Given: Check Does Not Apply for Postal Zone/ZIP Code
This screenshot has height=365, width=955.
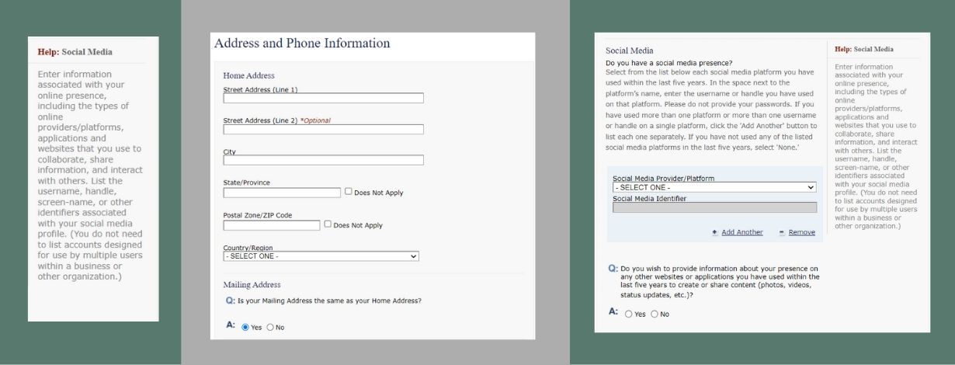Looking at the screenshot, I should 328,224.
